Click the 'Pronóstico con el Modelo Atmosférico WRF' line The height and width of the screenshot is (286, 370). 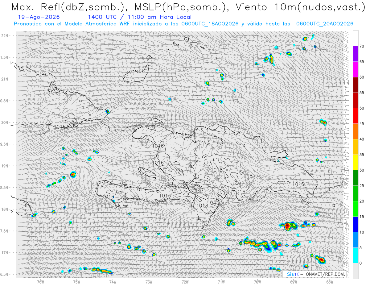pos(183,24)
